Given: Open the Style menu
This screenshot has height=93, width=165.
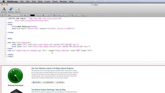Looking at the screenshot, I should (x=40, y=2).
